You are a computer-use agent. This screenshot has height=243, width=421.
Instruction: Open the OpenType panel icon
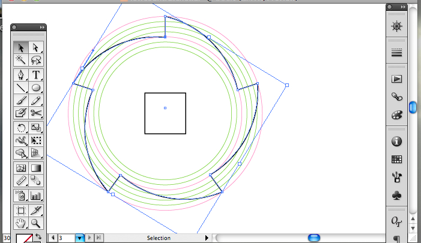coord(396,221)
